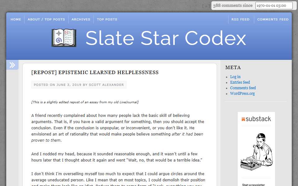Open the RSS Feed link
The image size is (298, 186).
pyautogui.click(x=240, y=19)
